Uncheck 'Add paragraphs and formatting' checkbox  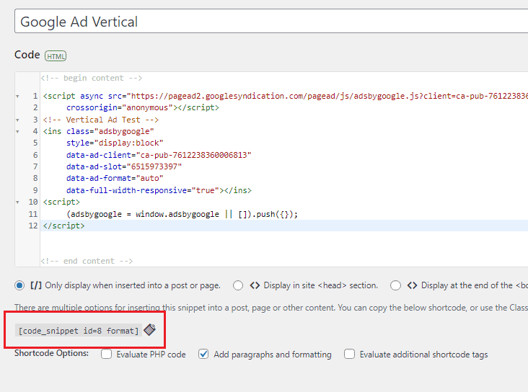point(203,355)
